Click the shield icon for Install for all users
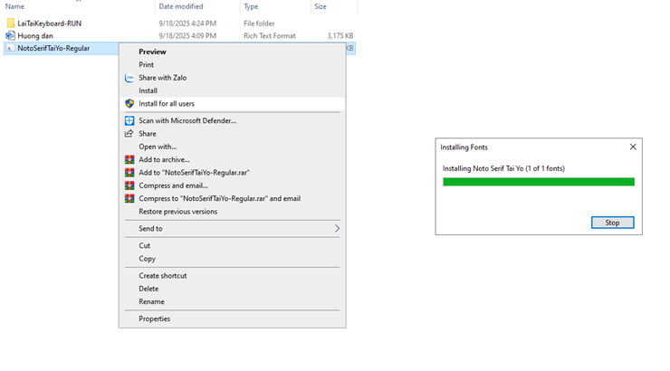 (129, 104)
